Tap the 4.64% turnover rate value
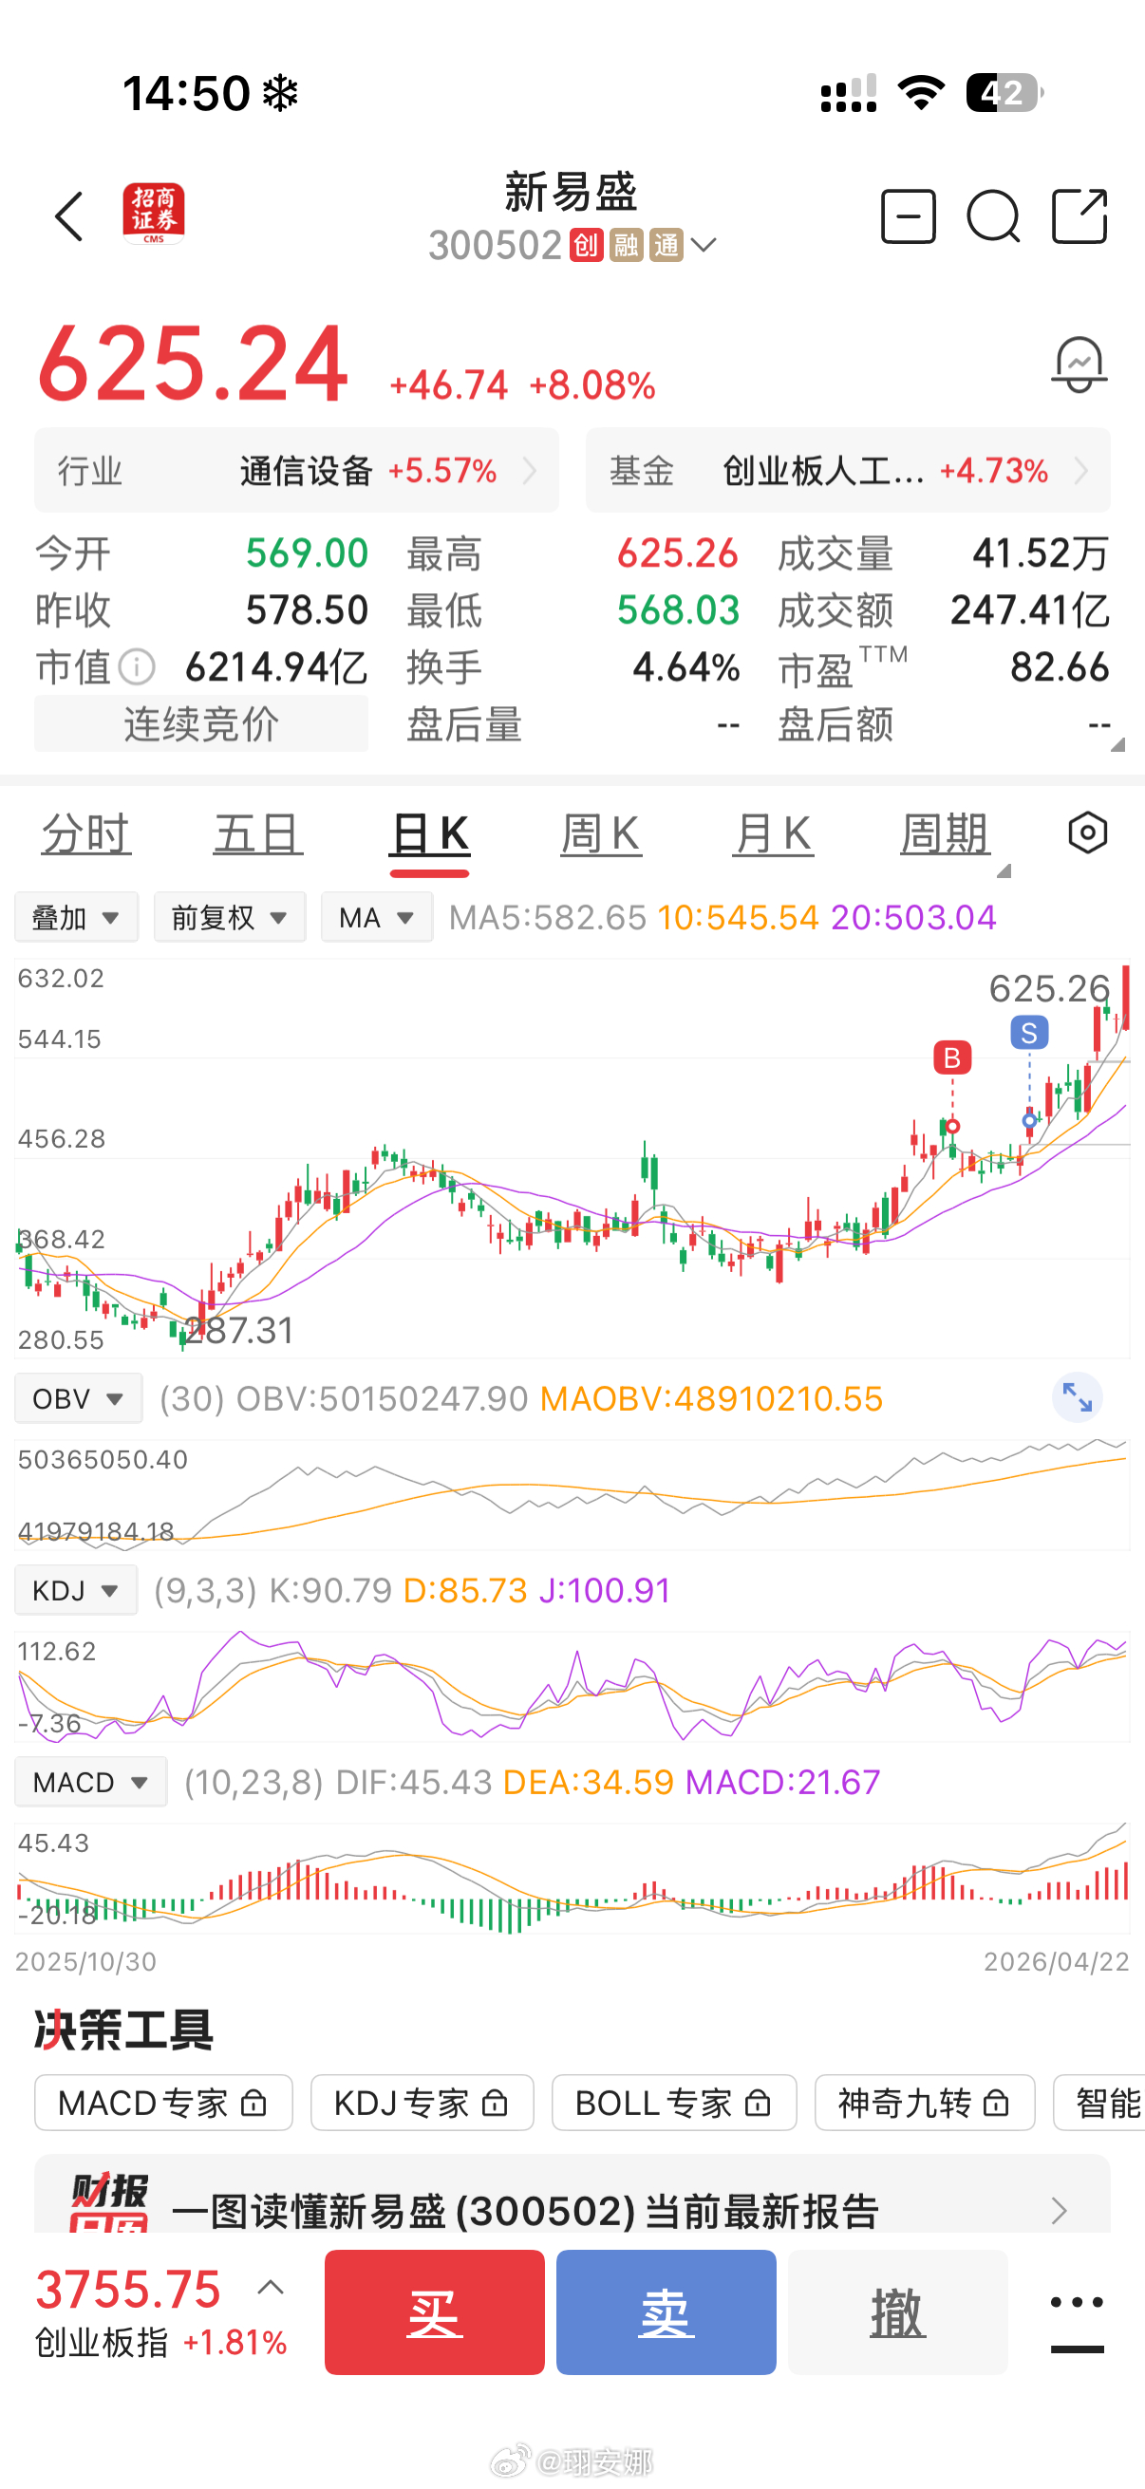 click(686, 667)
